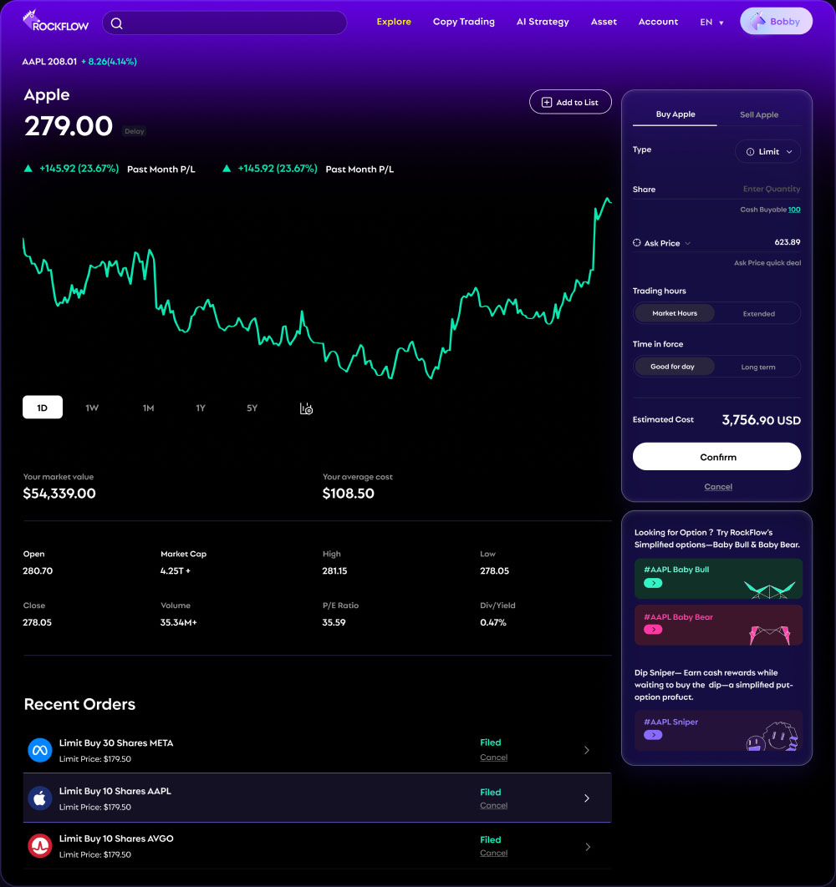836x887 pixels.
Task: Click the Market Cap 4.25T + value
Action: (x=176, y=570)
